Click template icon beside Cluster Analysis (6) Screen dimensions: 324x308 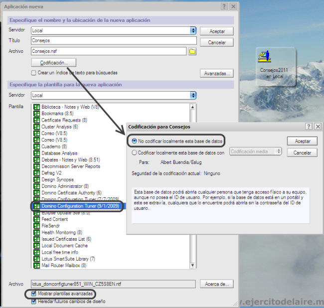pos(36,127)
